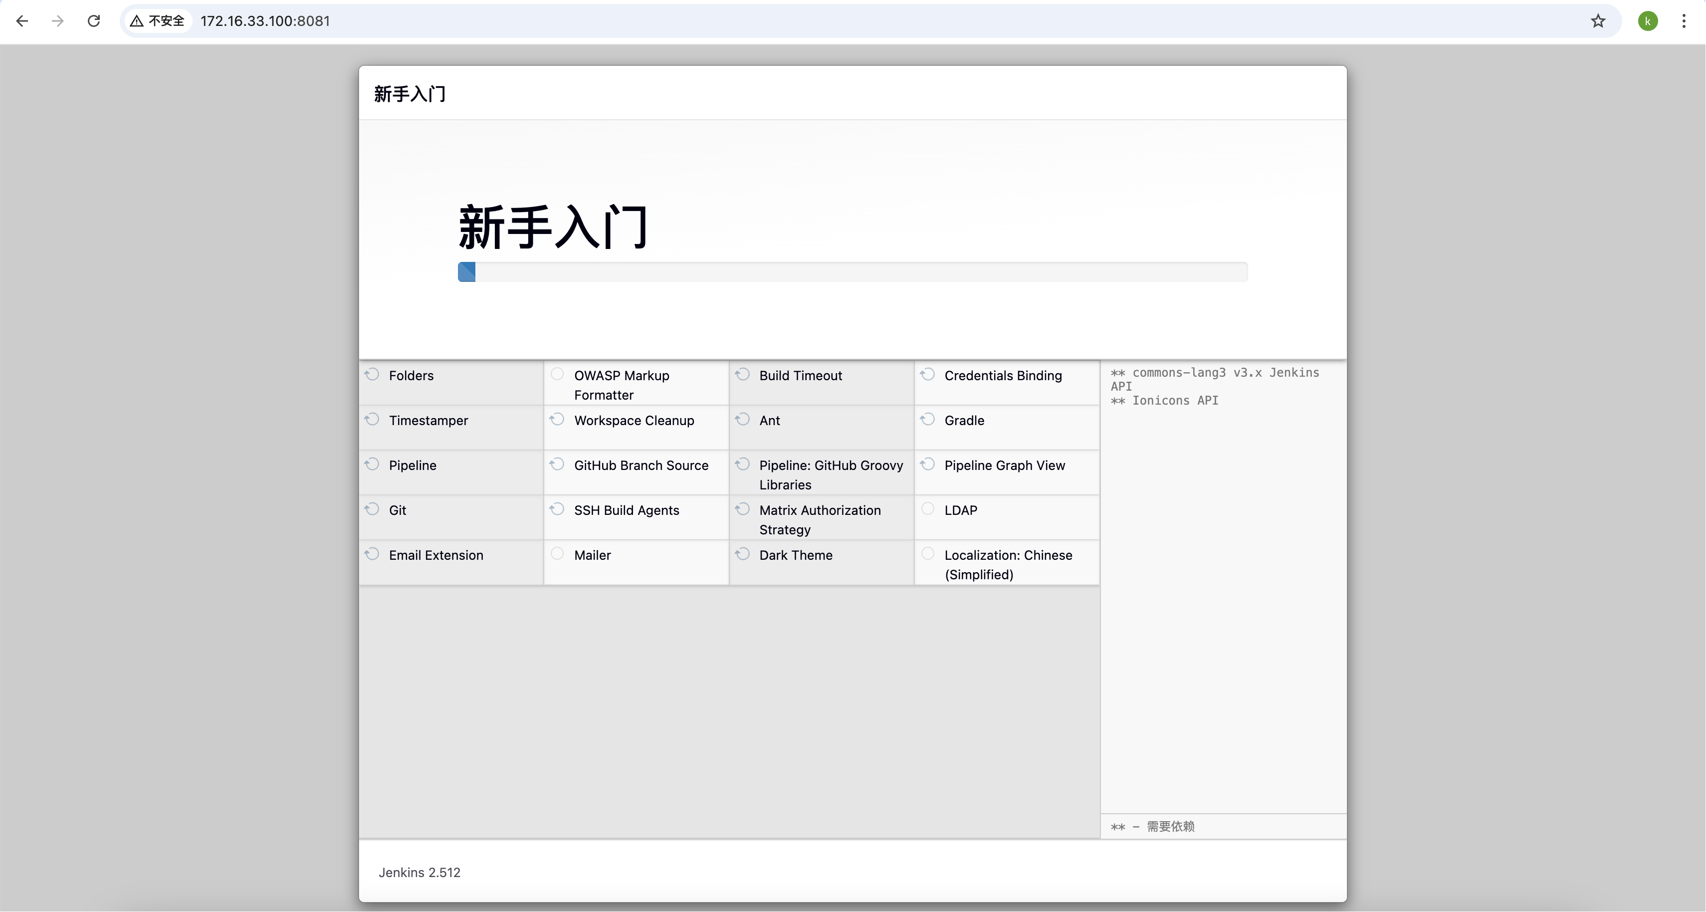Viewport: 1706px width, 912px height.
Task: Select the Credentials Binding label
Action: pos(1003,376)
